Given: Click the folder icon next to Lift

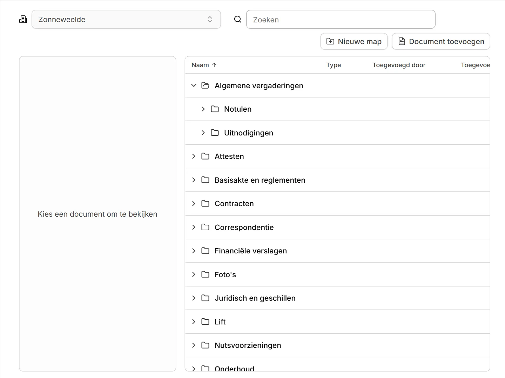Looking at the screenshot, I should click(x=205, y=322).
